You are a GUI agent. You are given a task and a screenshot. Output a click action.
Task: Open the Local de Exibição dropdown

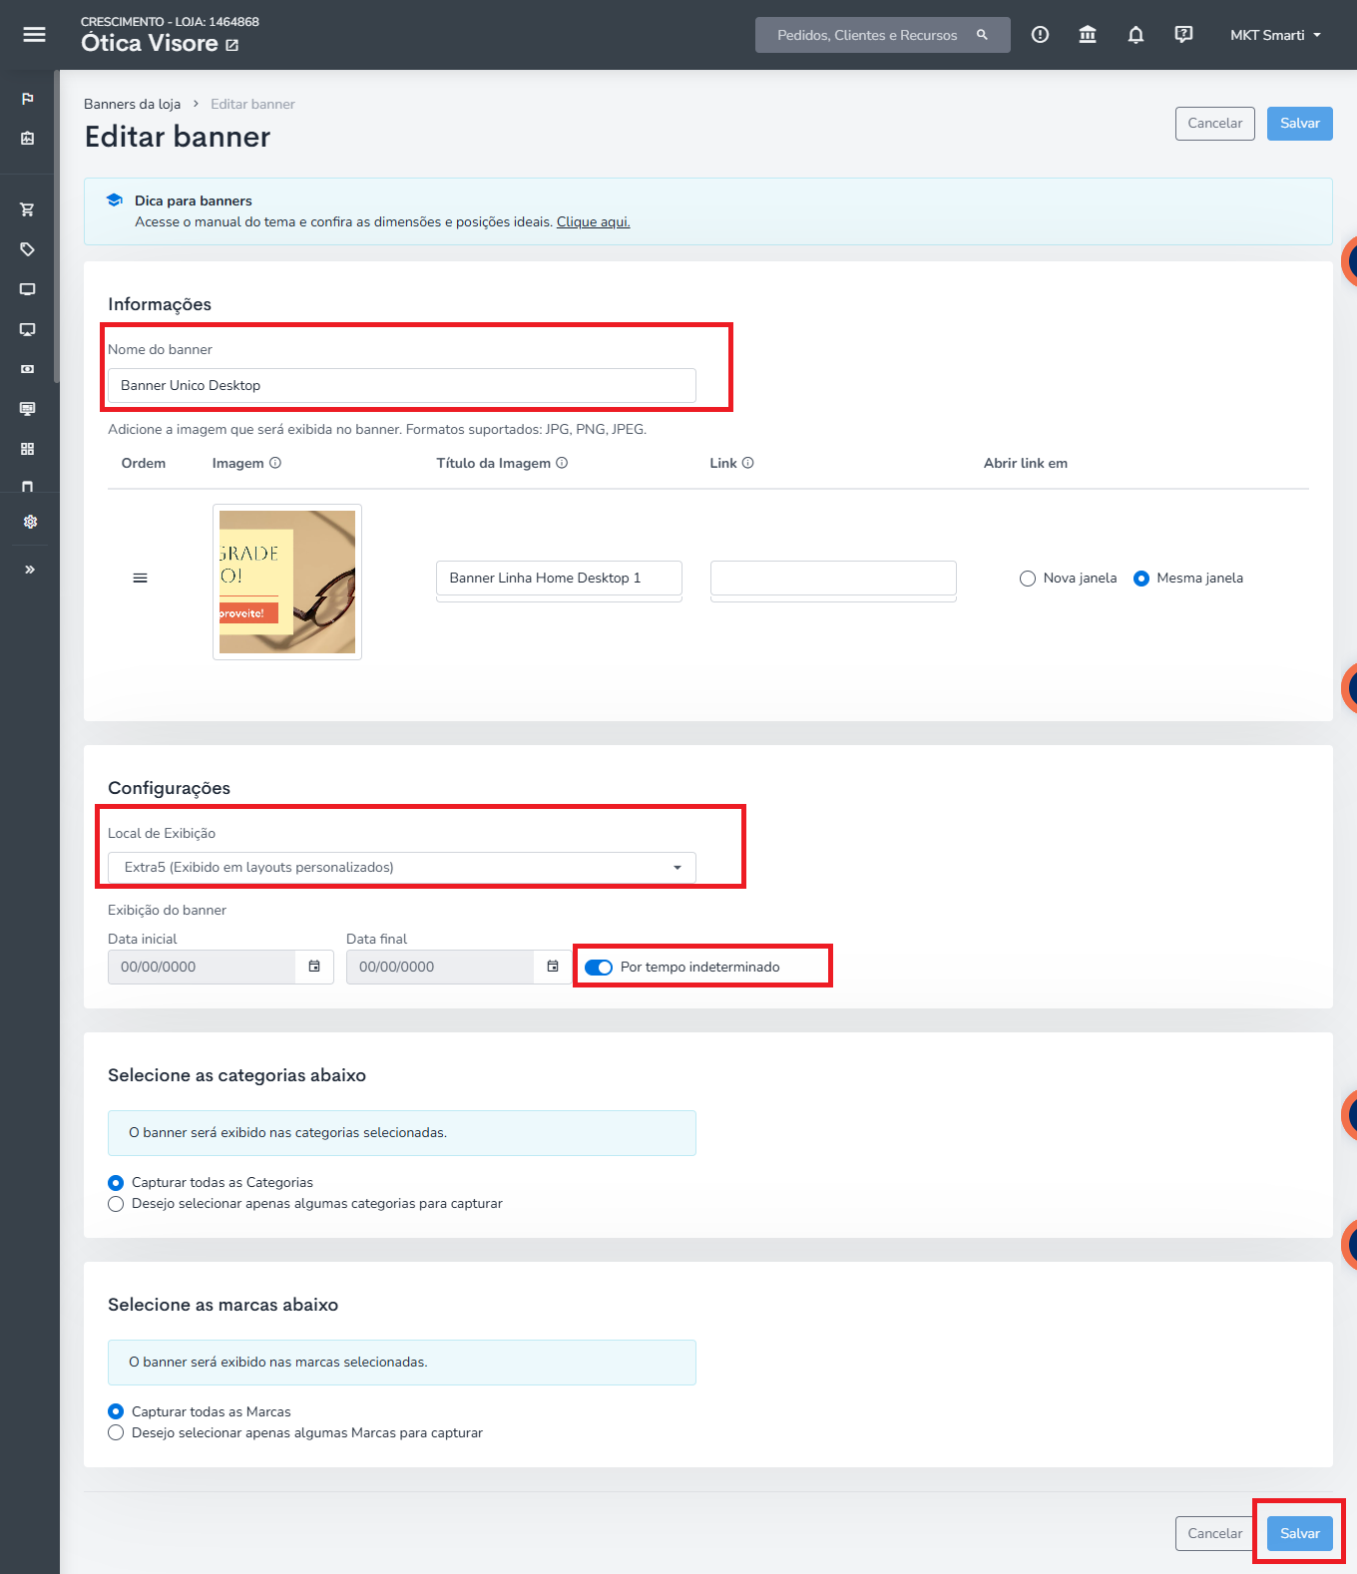[x=402, y=868]
